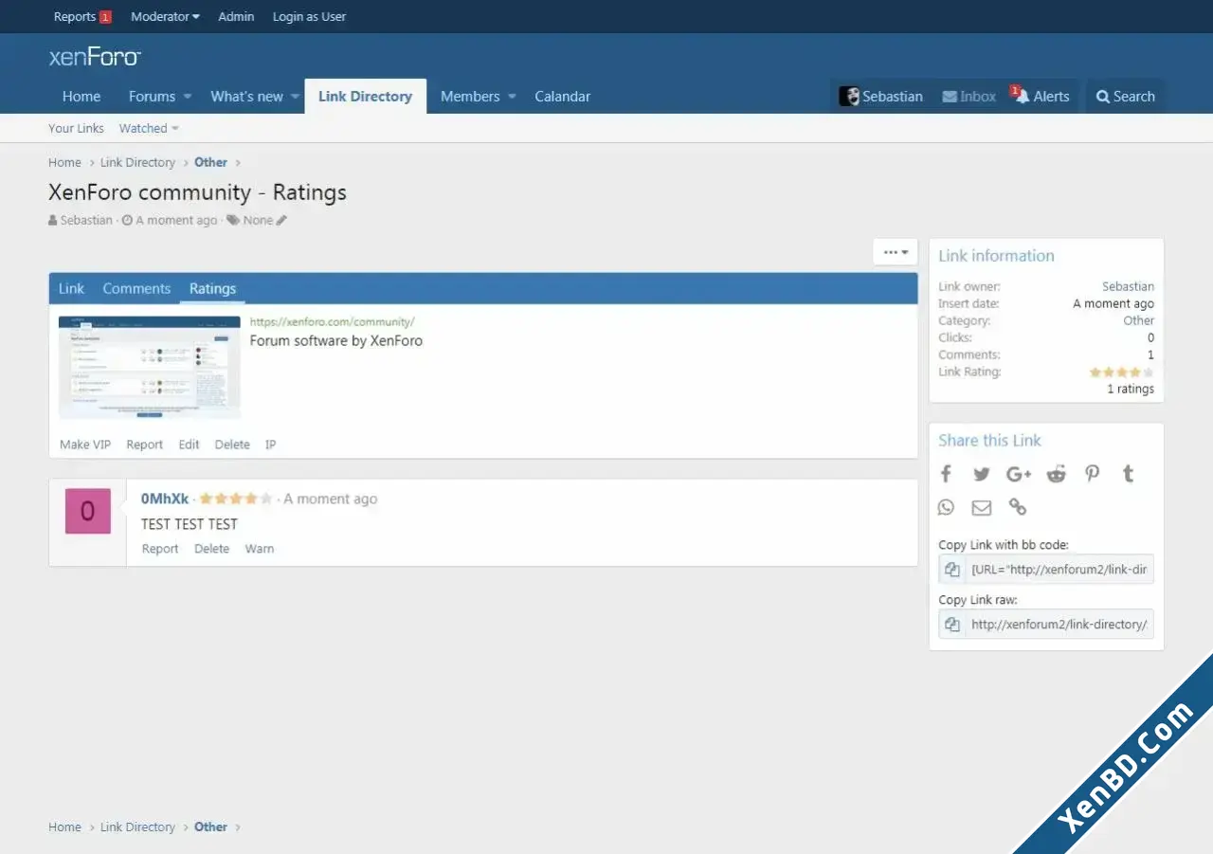1213x854 pixels.
Task: Open Alerts bell with notification badge
Action: (1041, 97)
